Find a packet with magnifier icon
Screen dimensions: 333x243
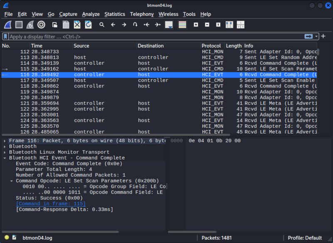point(102,25)
